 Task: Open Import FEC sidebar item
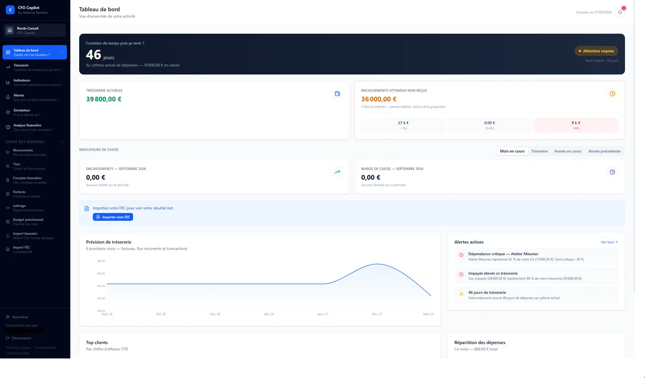(35, 249)
